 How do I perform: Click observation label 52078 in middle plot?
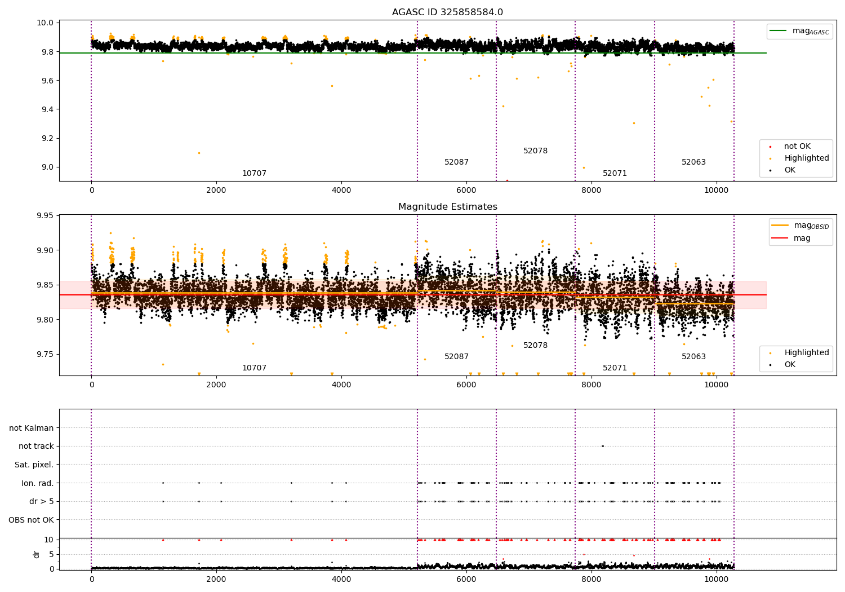click(x=535, y=346)
